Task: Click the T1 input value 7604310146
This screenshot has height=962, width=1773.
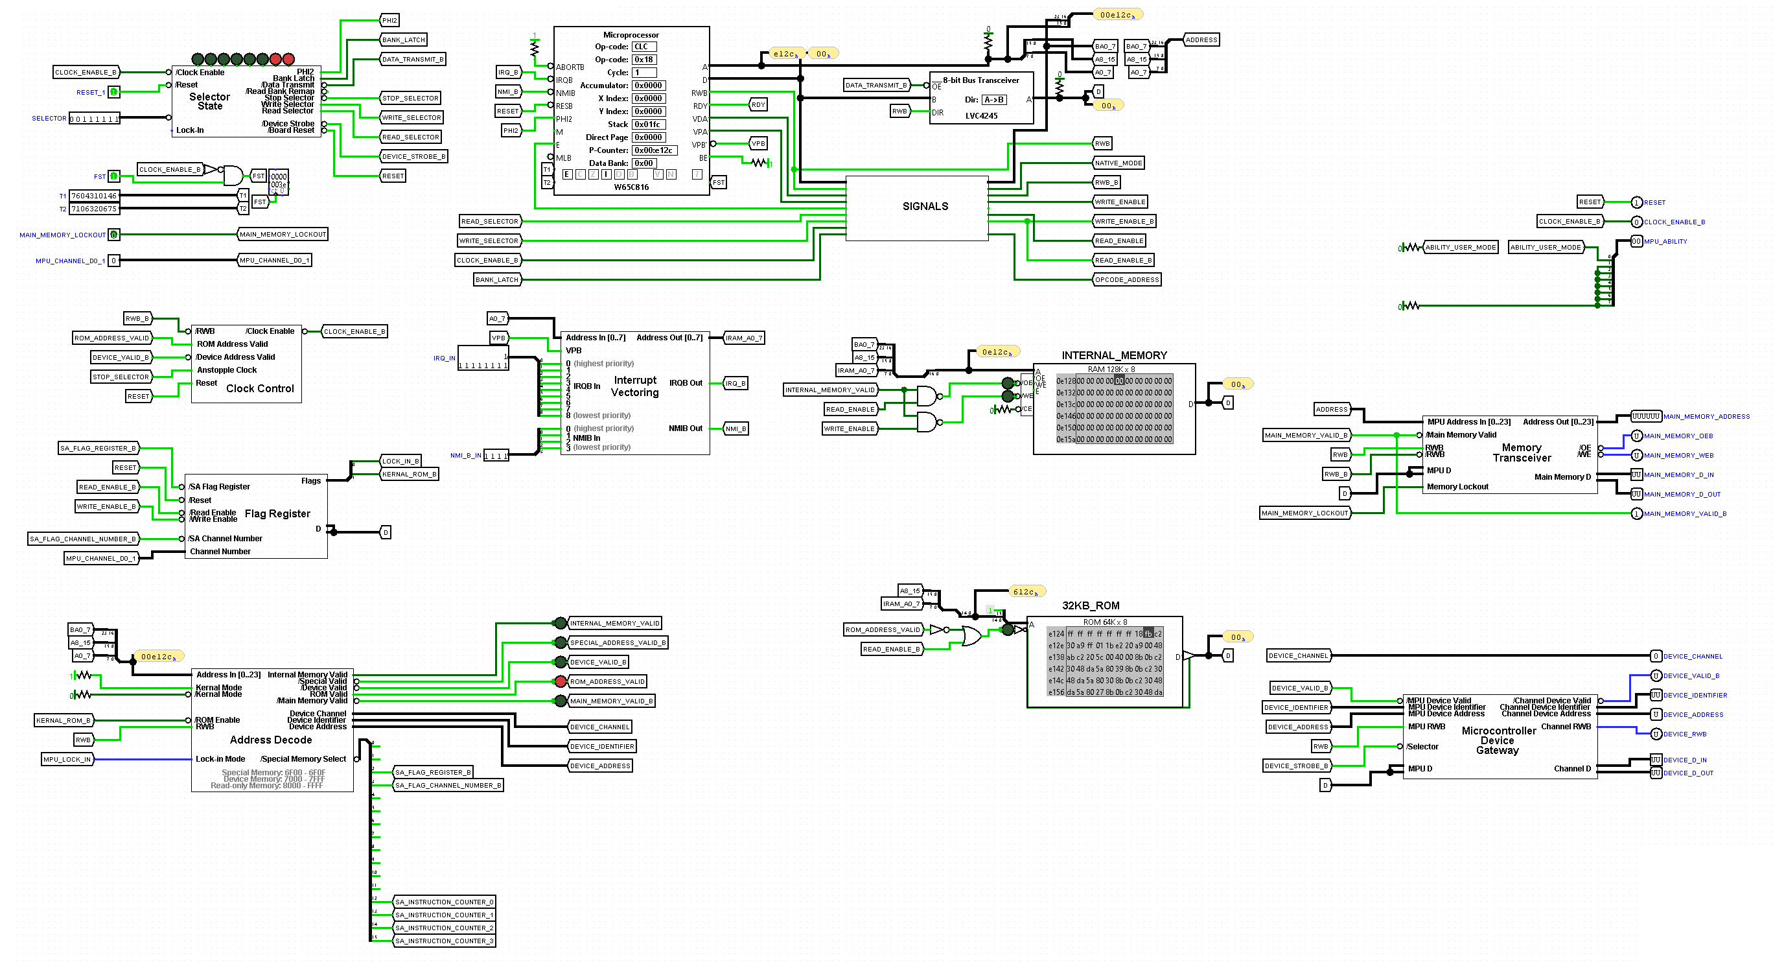Action: (95, 196)
